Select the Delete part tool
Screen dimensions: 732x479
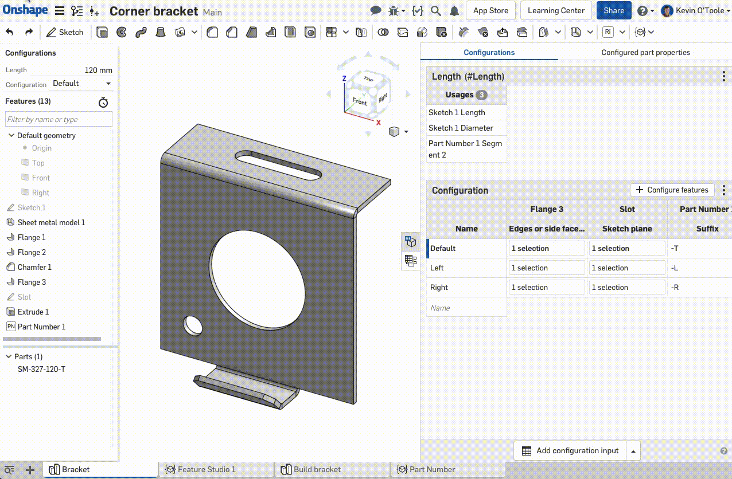tap(441, 32)
